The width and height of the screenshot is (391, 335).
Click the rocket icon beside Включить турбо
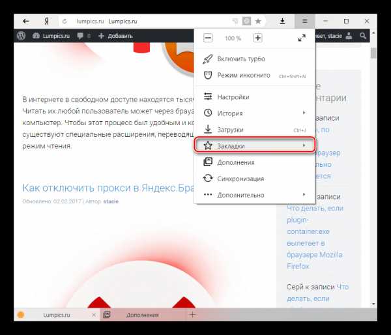click(x=207, y=59)
